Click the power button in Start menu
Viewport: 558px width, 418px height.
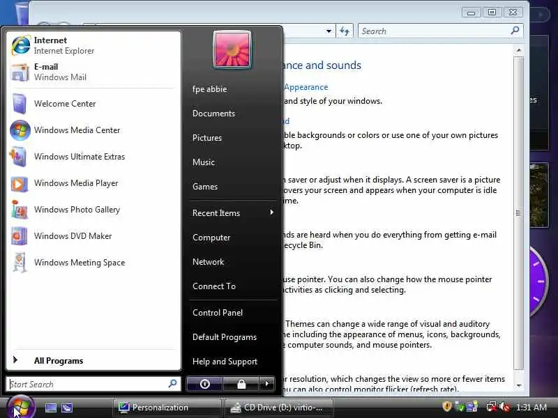pos(204,384)
